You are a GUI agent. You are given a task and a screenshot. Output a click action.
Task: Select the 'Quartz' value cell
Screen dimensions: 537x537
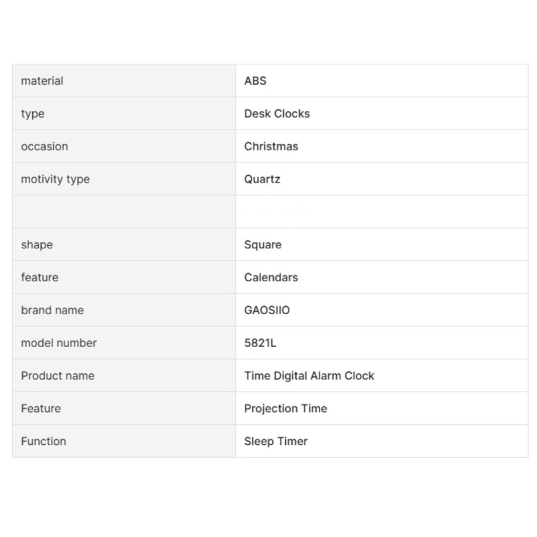point(262,179)
